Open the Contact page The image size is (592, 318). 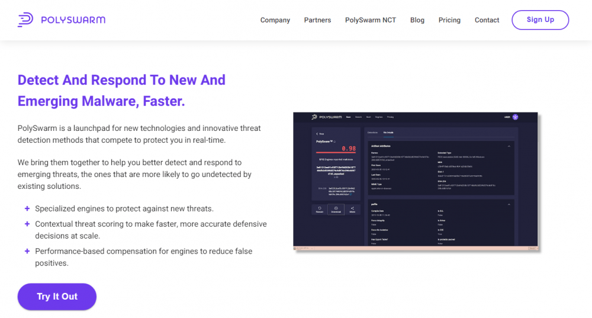[487, 20]
